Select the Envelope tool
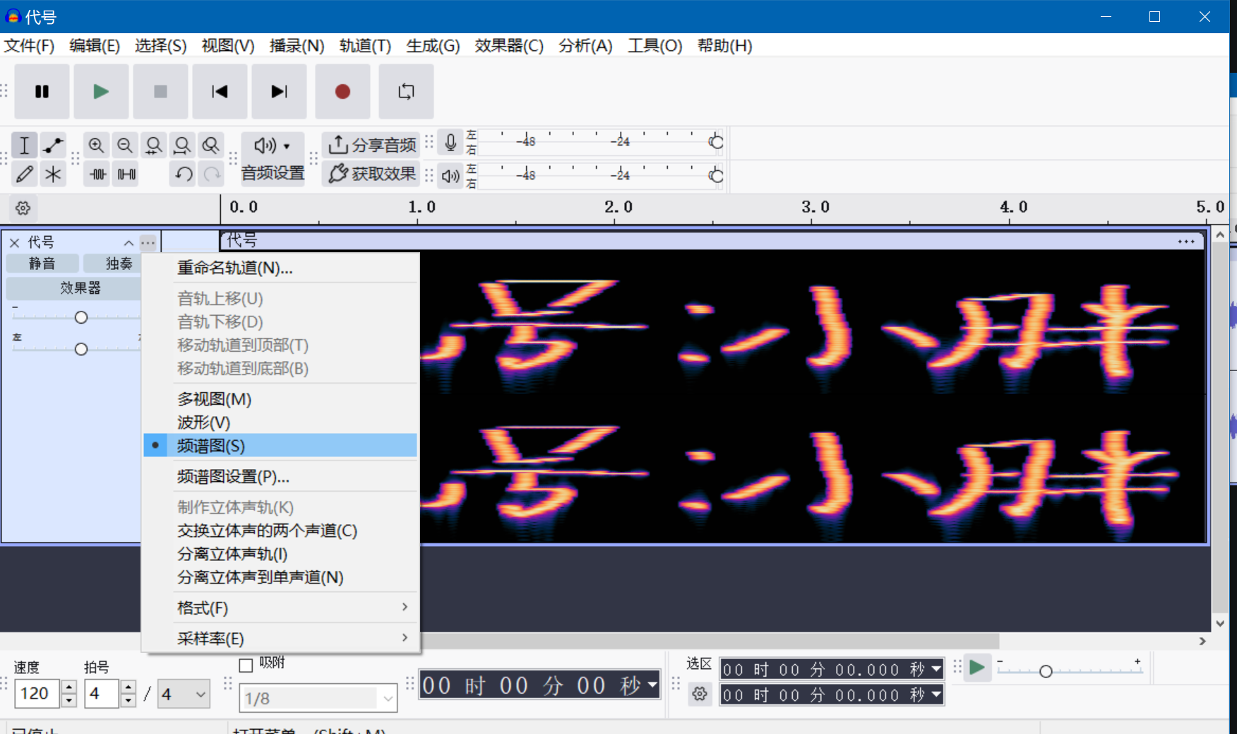This screenshot has width=1237, height=734. click(x=53, y=146)
